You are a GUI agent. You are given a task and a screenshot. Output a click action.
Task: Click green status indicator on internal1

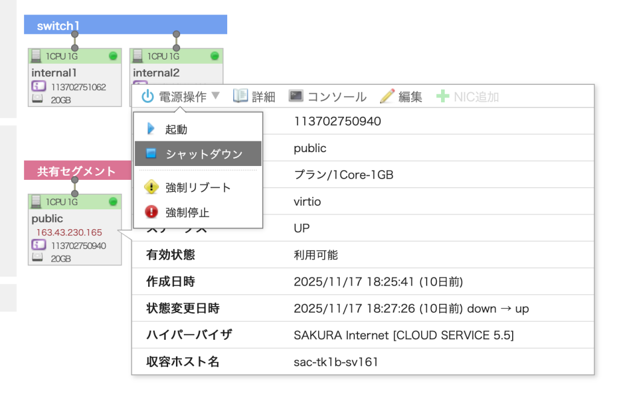coord(113,56)
